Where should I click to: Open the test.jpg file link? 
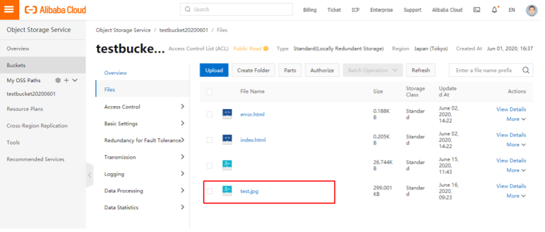pos(249,191)
